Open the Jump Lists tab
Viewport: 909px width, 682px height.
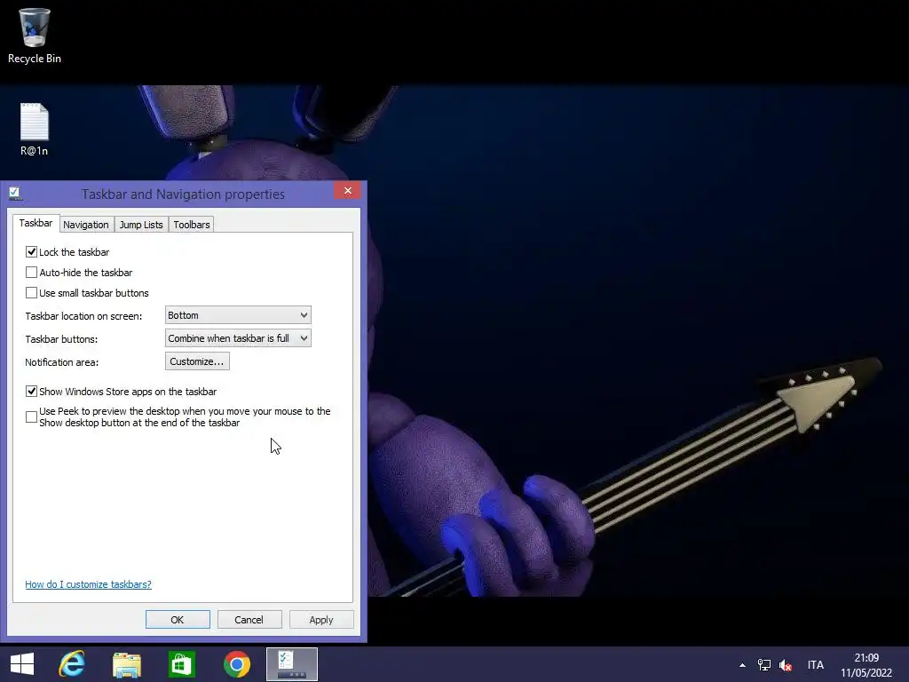point(141,225)
